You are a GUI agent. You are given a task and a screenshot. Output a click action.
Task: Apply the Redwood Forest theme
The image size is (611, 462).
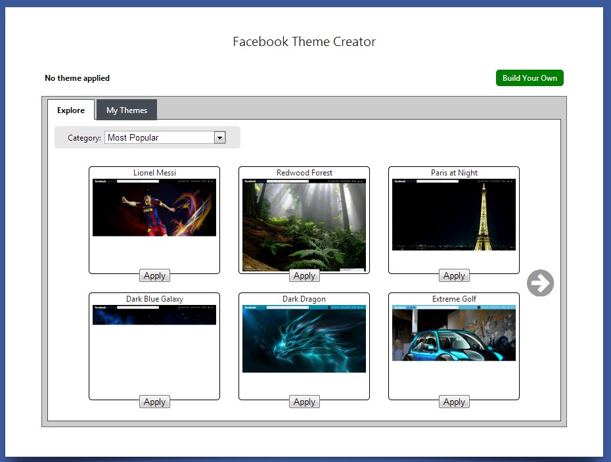point(304,275)
